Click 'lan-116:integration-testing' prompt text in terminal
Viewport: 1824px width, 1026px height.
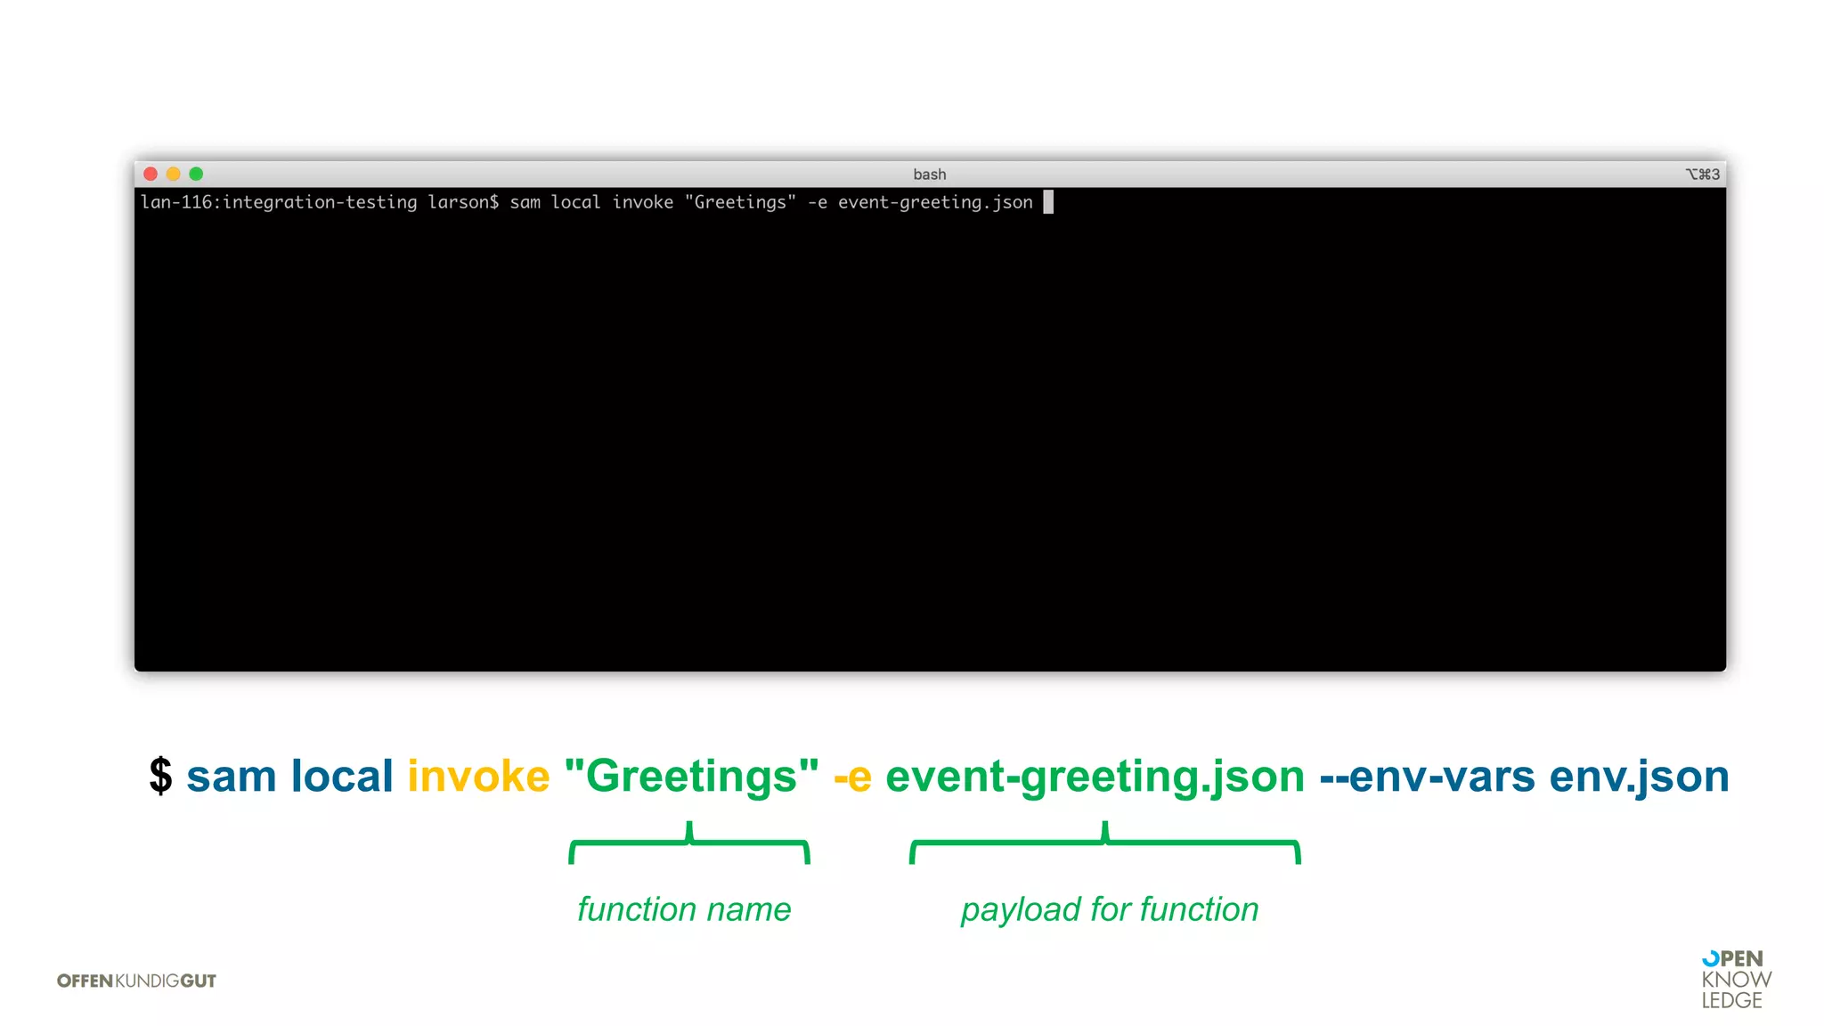(279, 203)
